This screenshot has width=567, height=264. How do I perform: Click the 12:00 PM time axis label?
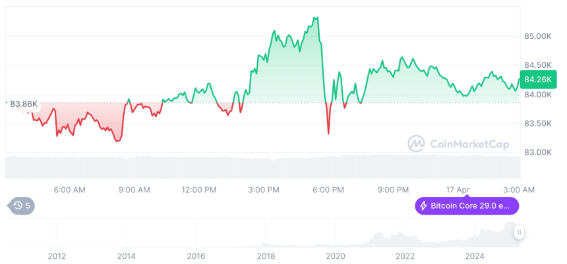(x=198, y=190)
